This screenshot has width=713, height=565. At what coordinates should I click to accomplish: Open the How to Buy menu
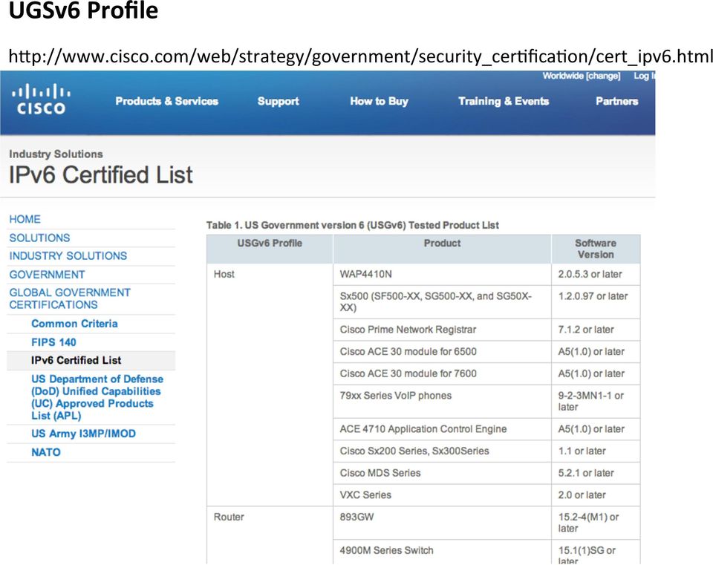click(380, 102)
